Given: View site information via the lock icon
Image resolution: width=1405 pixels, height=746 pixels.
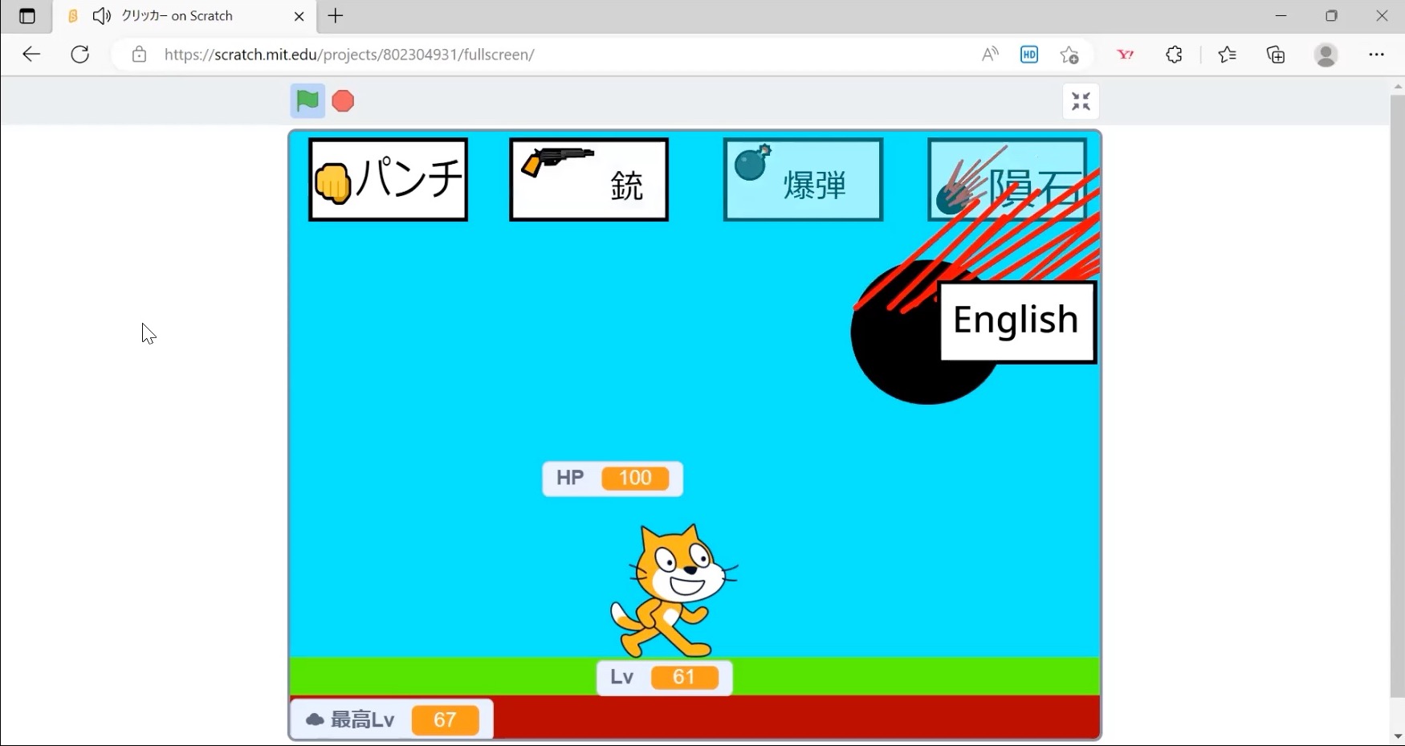Looking at the screenshot, I should coord(140,55).
